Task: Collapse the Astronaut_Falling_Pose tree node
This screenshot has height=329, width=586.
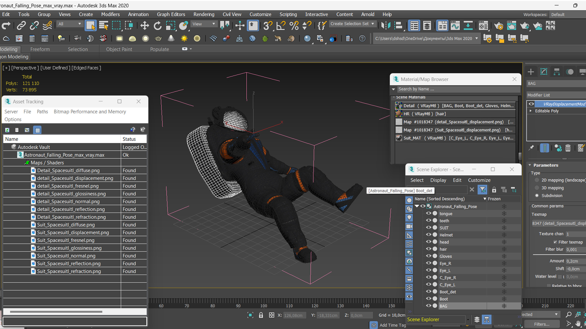Action: 417,206
